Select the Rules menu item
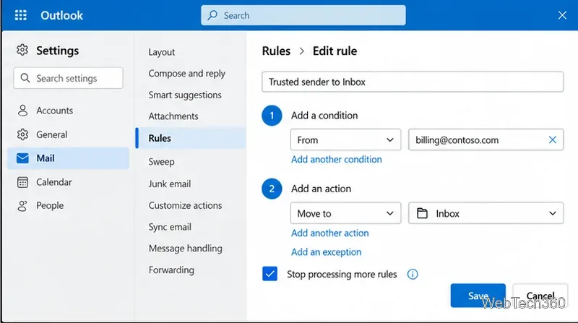Viewport: 578px width, 323px height. 191,138
